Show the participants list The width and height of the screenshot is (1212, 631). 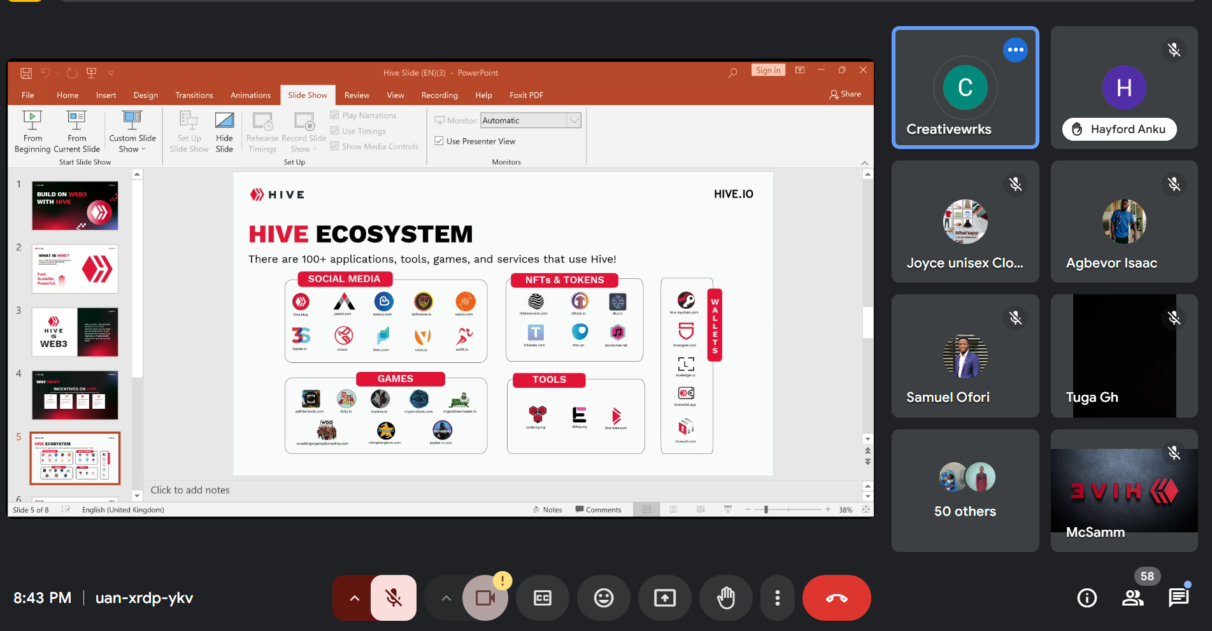coord(1133,598)
